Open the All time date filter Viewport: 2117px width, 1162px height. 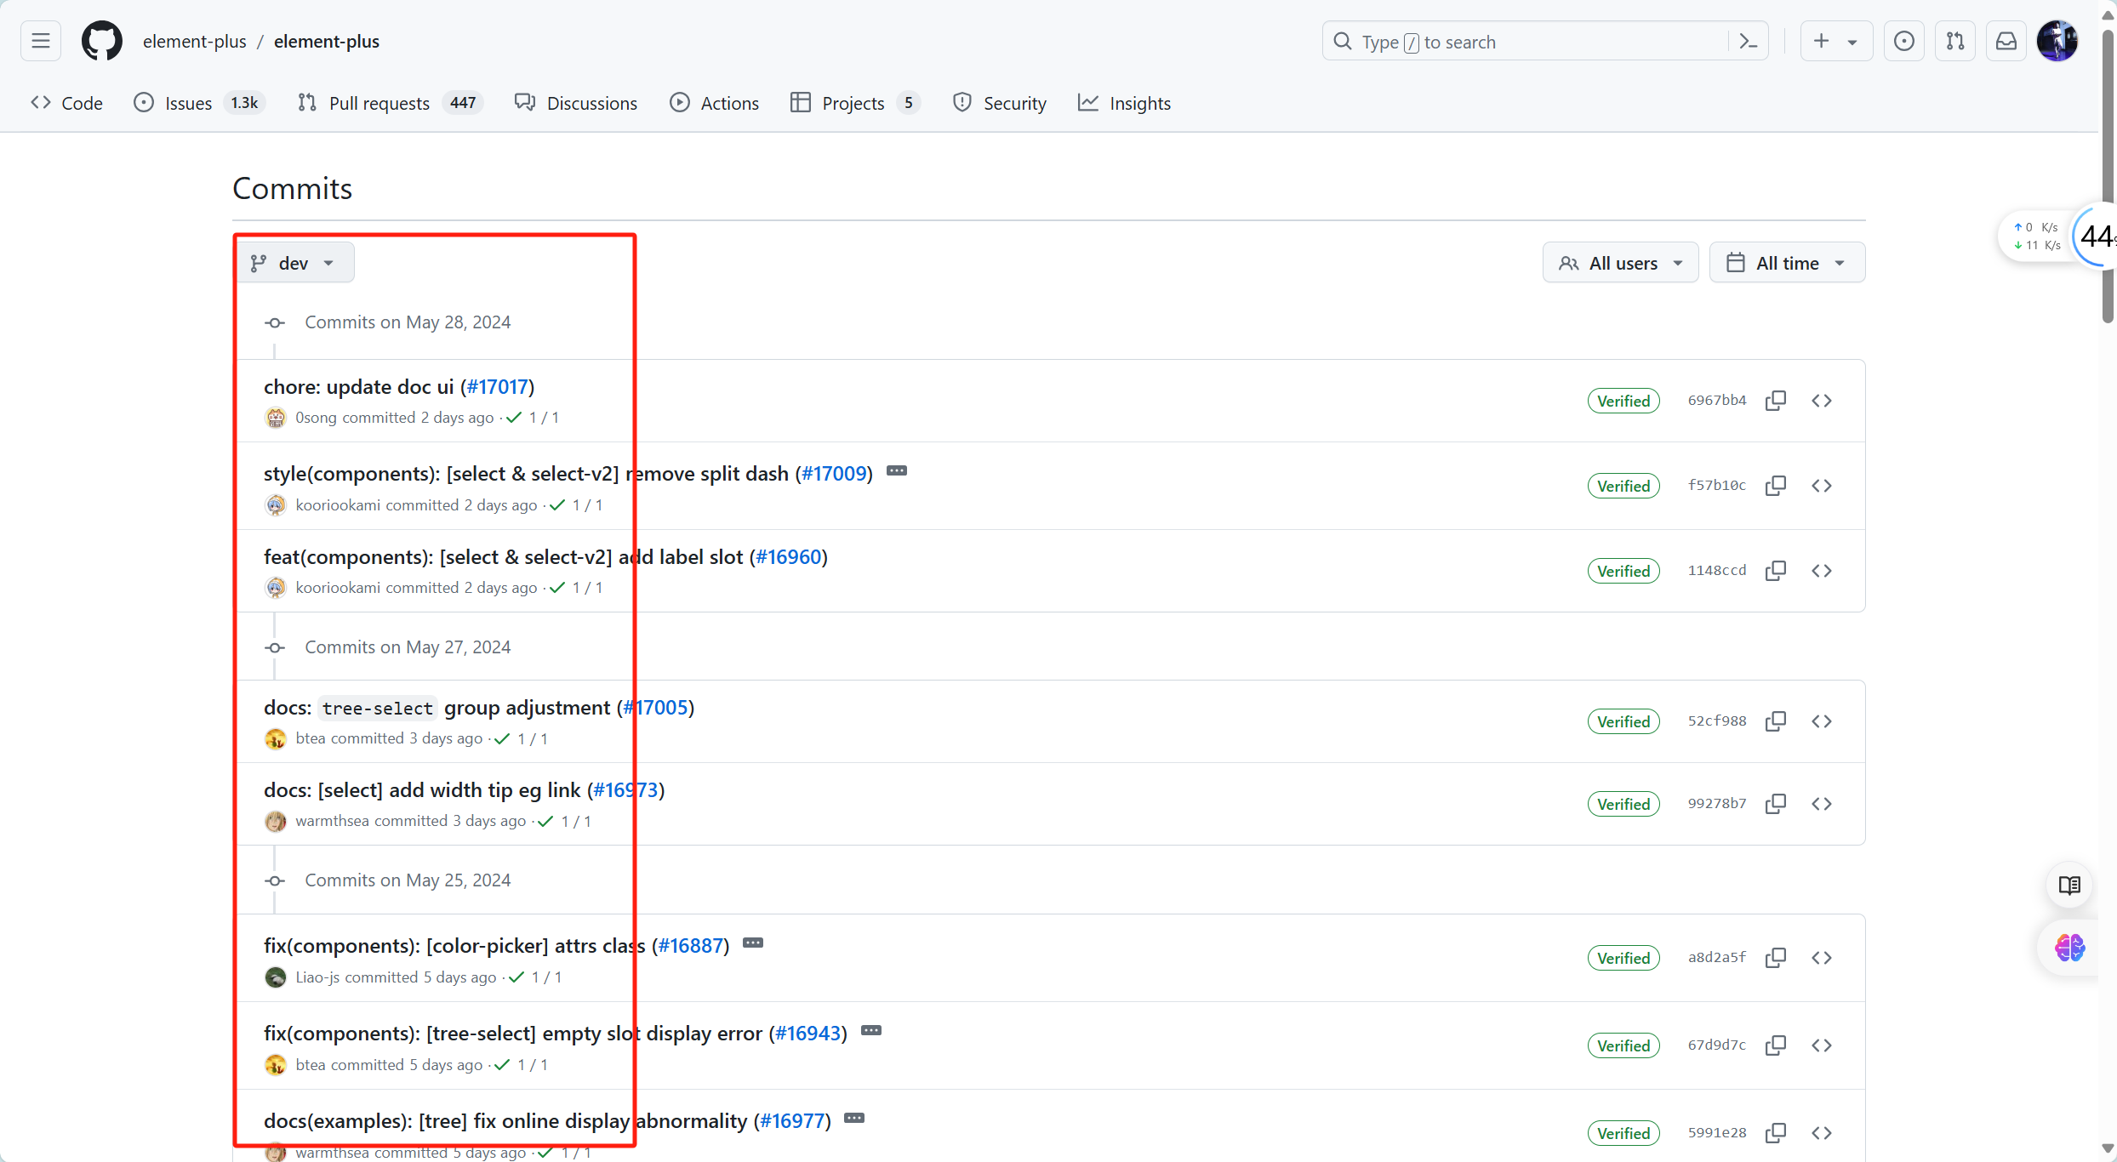[x=1786, y=263]
